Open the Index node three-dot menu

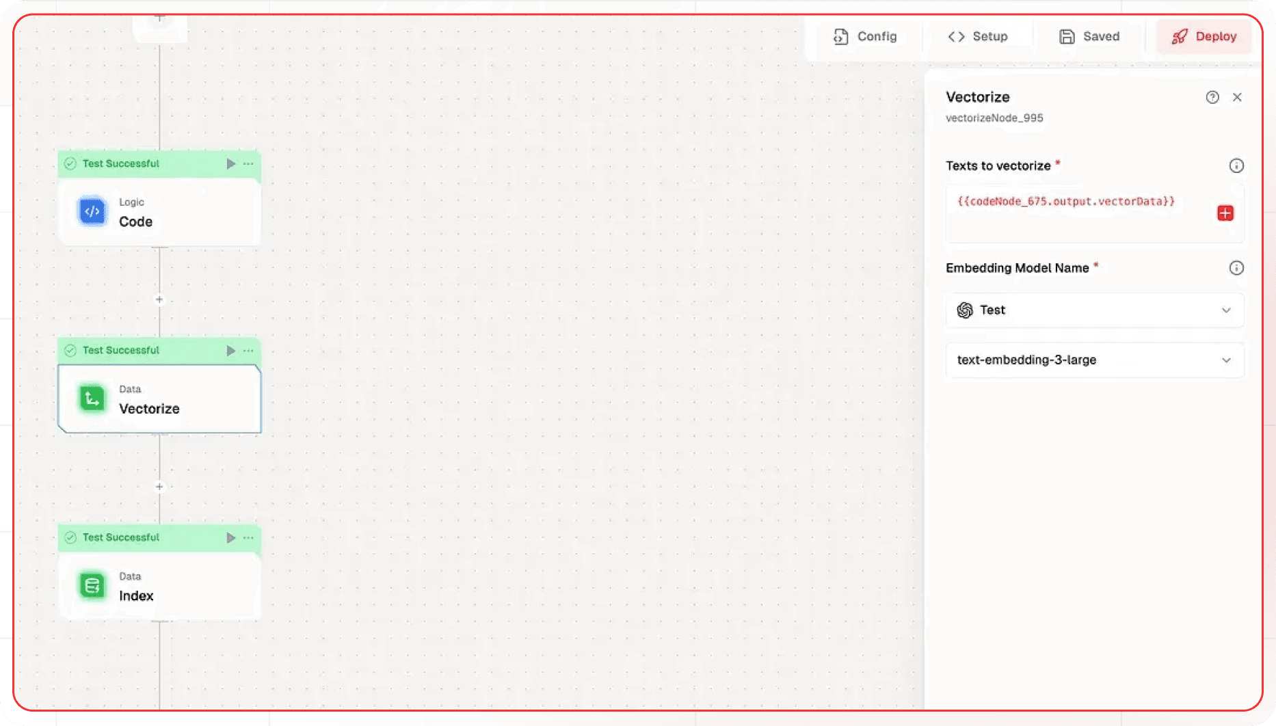(x=248, y=537)
